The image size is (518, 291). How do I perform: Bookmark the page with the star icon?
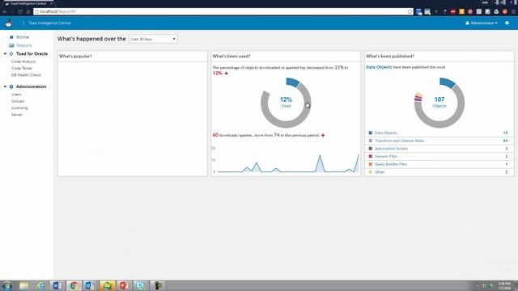pyautogui.click(x=410, y=11)
